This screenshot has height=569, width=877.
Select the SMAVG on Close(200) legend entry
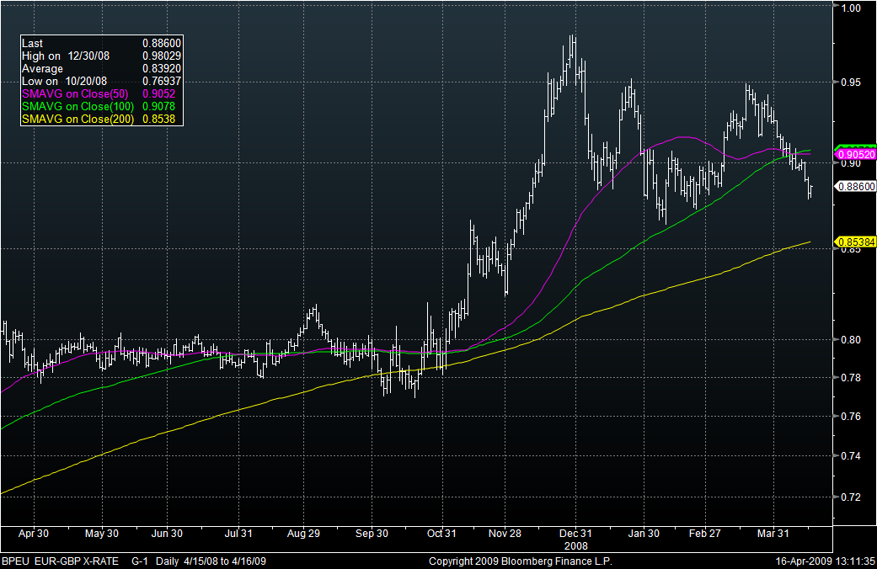[x=101, y=119]
